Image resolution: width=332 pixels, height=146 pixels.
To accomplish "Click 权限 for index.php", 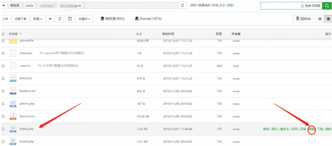I will coord(294,129).
